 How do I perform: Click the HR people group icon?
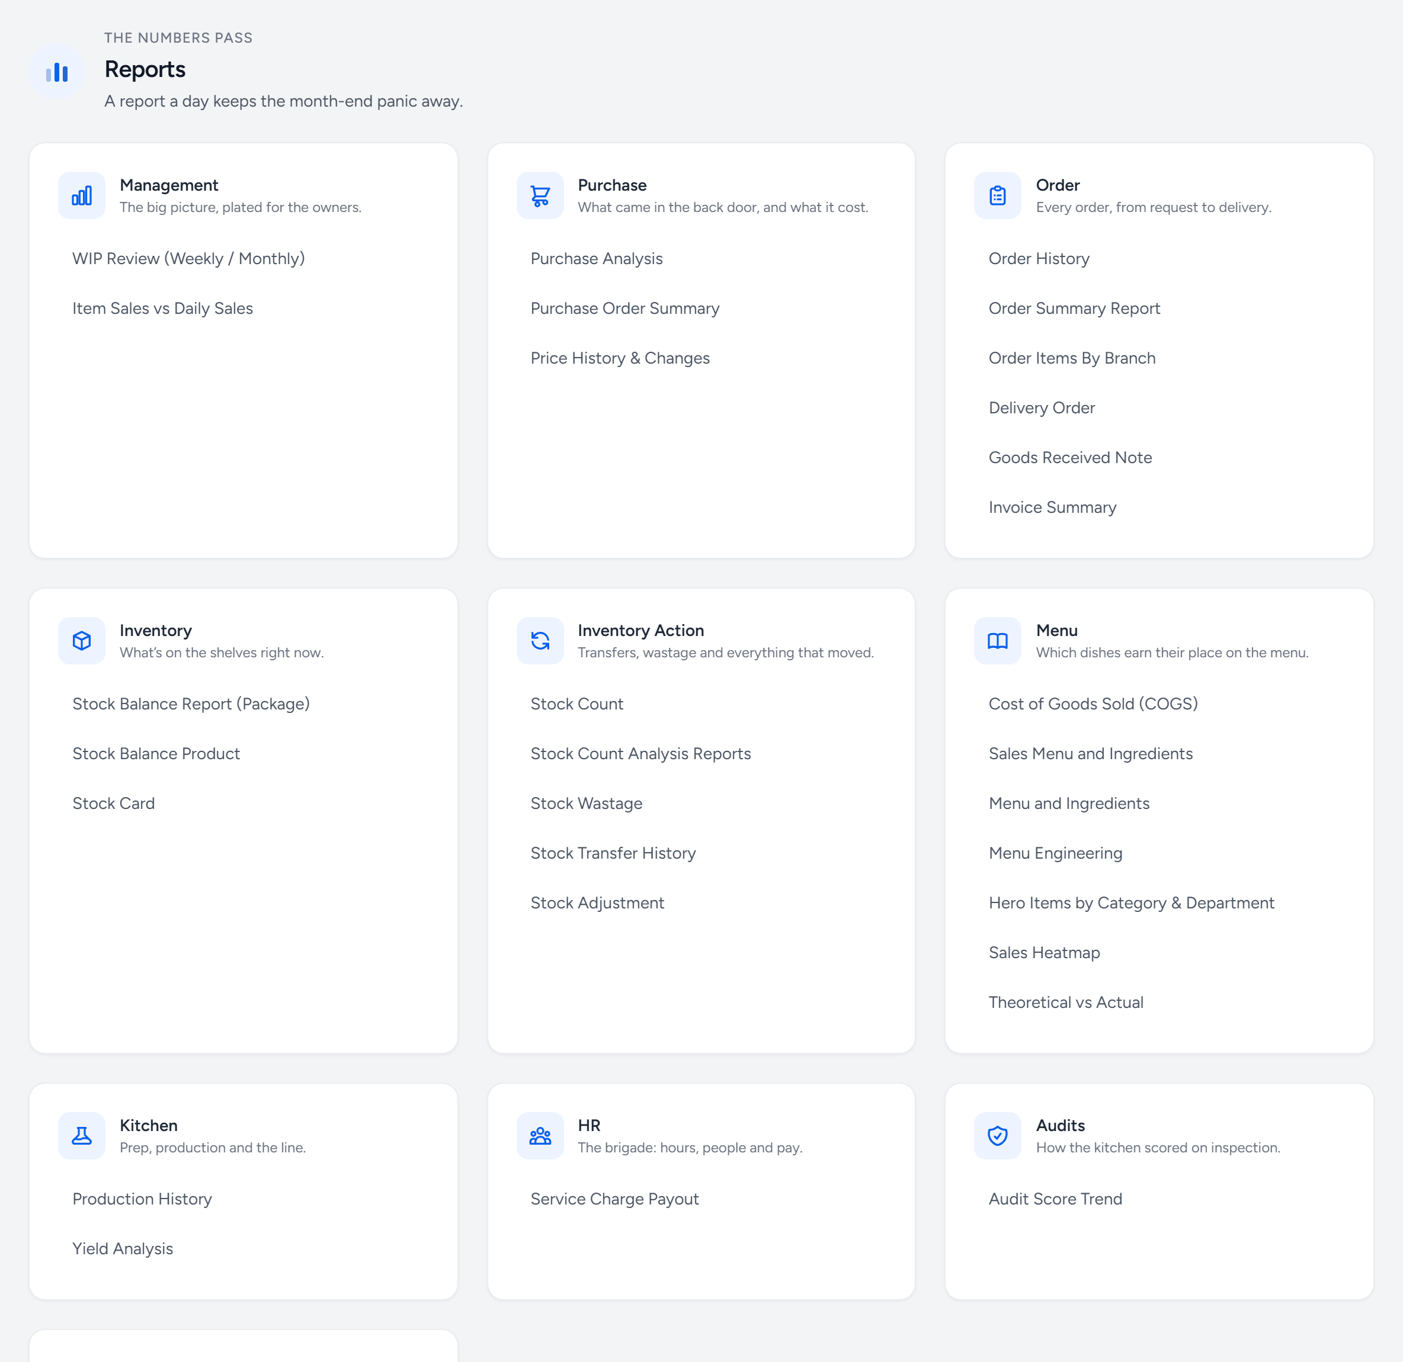tap(540, 1135)
